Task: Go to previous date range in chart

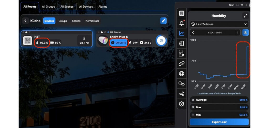Action: [193, 33]
